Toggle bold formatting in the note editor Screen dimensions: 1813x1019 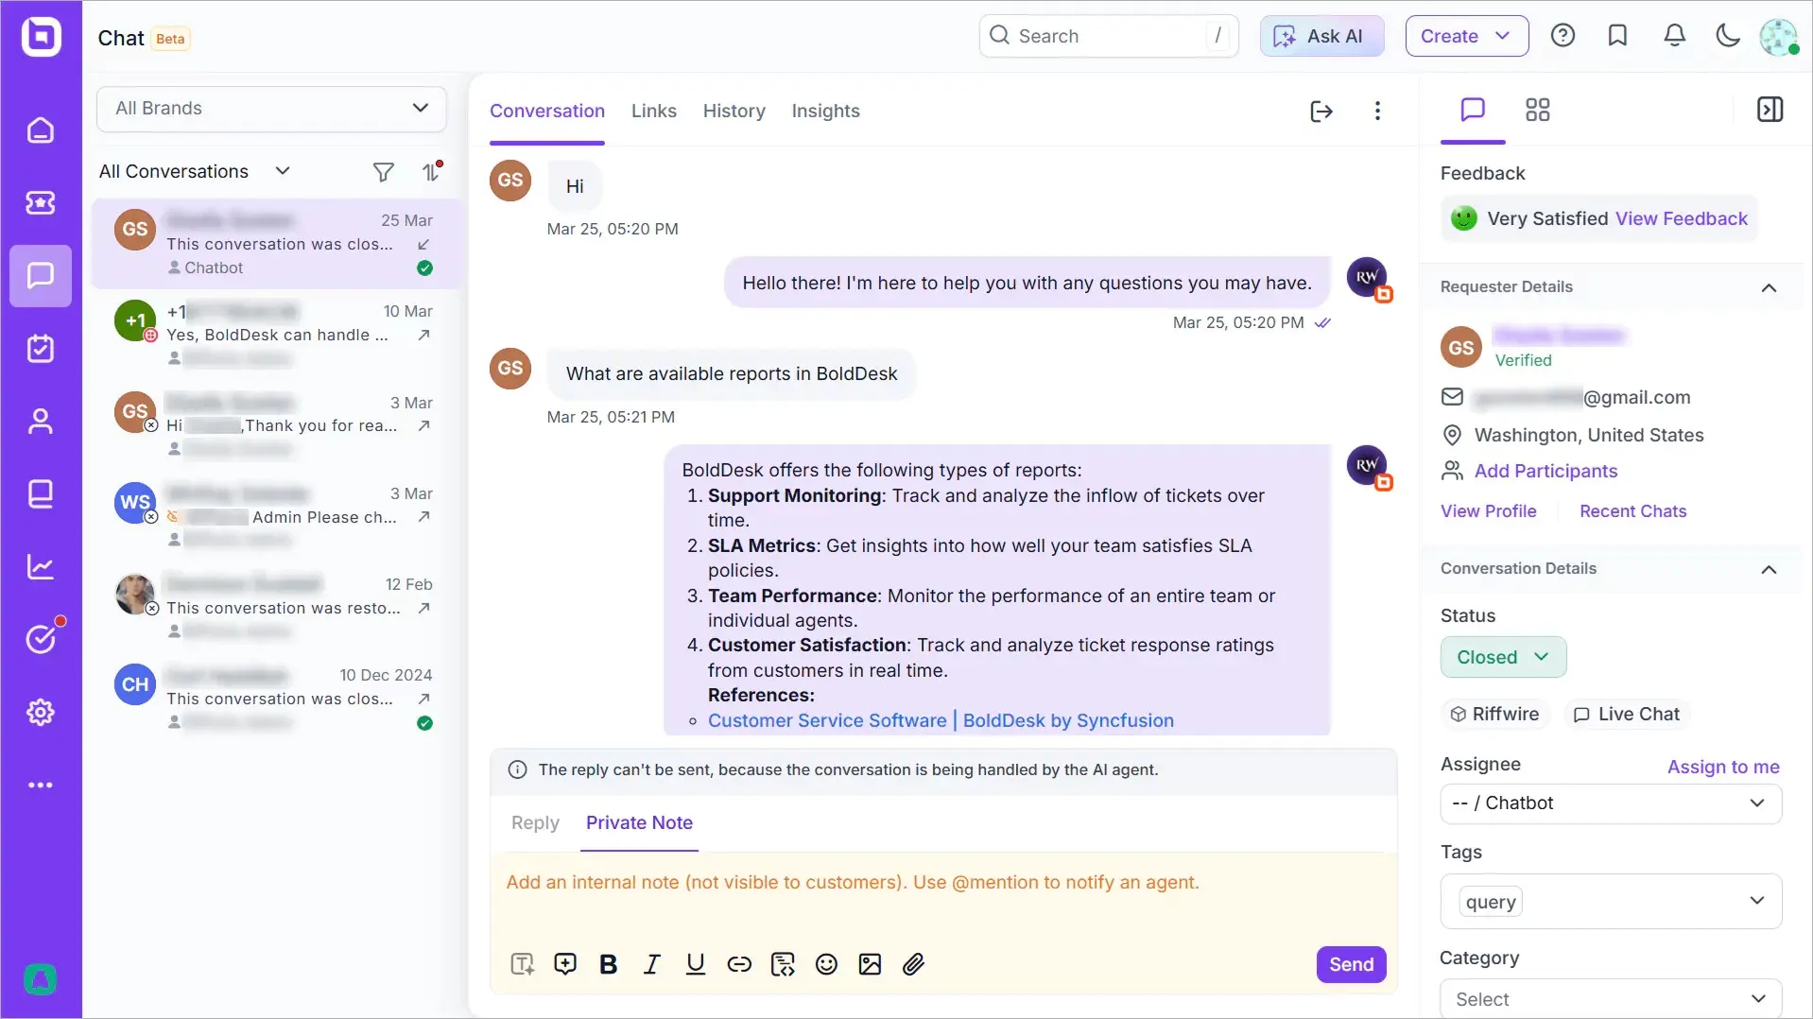pos(609,964)
